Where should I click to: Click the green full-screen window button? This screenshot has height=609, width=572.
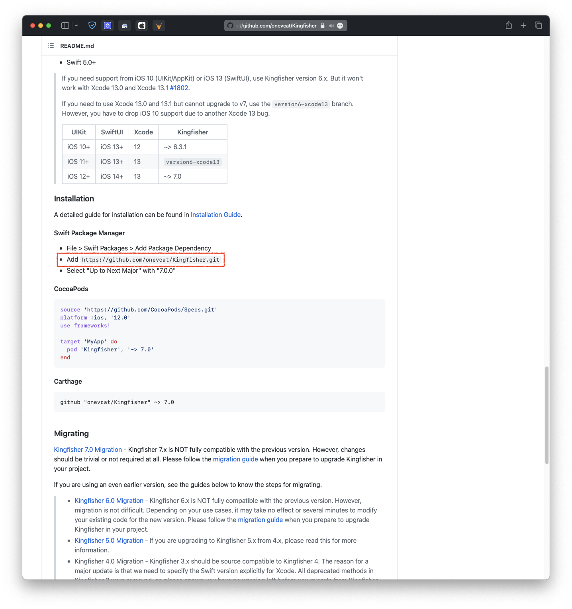[49, 26]
